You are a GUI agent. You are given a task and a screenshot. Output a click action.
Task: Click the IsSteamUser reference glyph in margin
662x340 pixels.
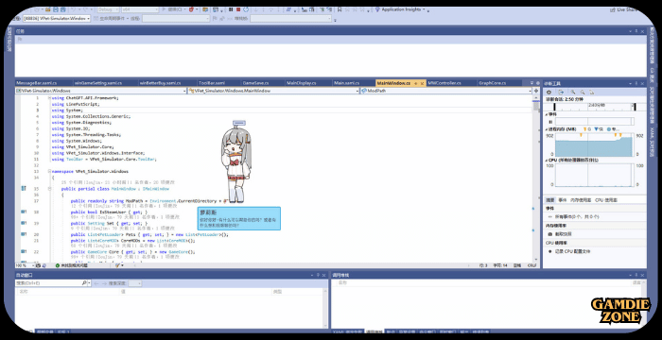pos(24,212)
